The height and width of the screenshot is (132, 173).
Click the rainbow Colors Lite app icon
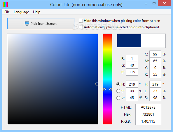tap(5, 4)
